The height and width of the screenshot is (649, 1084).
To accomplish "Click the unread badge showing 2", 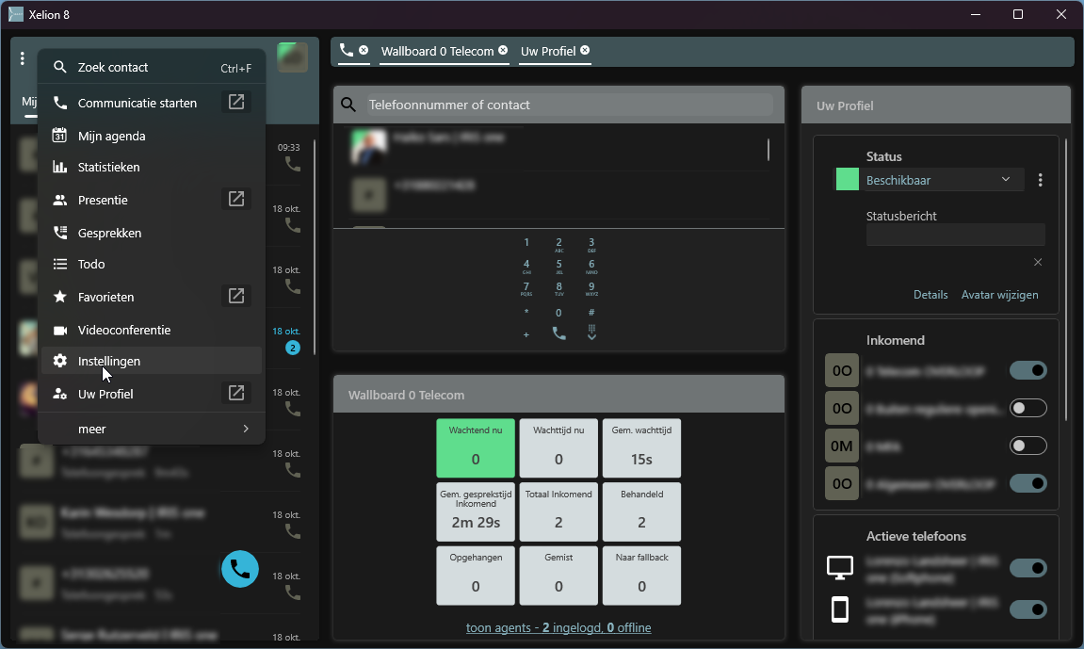I will (293, 348).
